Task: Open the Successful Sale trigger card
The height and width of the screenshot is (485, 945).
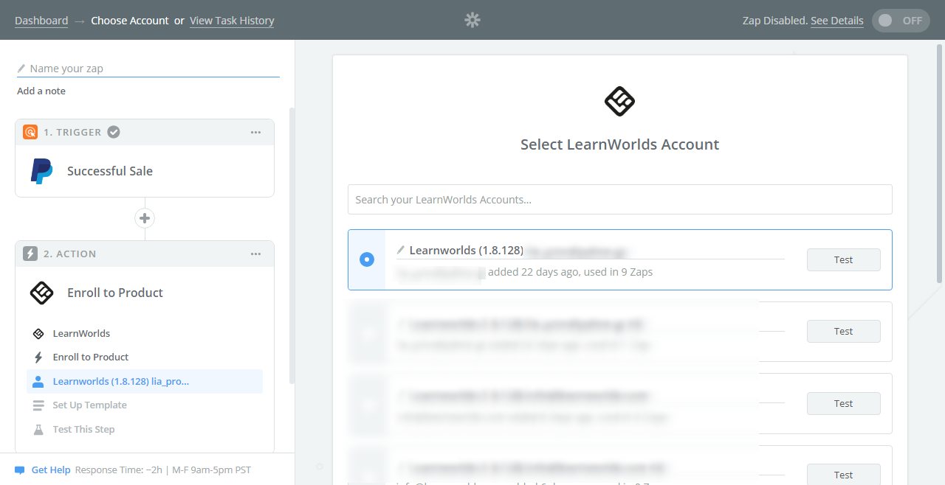Action: point(145,171)
